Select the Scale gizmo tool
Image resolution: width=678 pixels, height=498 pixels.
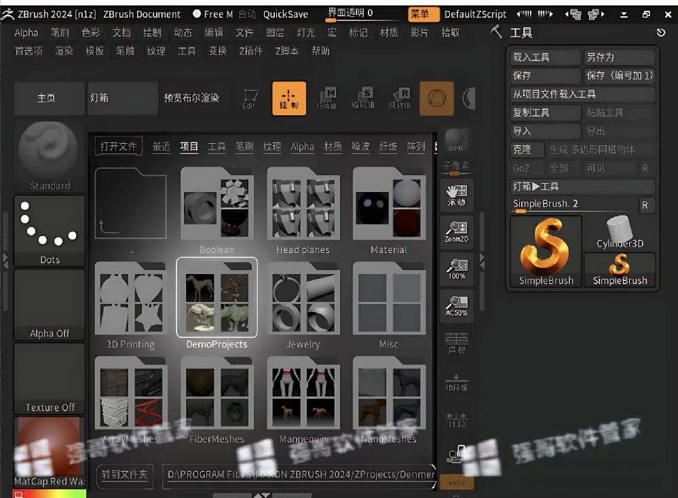[x=363, y=98]
